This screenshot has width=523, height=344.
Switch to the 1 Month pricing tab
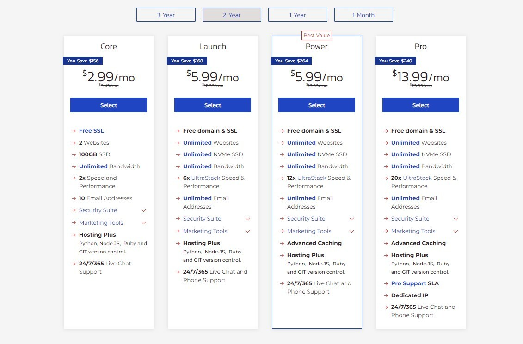pos(363,14)
